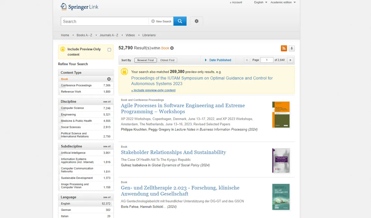See all Subdiscipline options
Viewport: 371px width, 218px height.
[107, 146]
